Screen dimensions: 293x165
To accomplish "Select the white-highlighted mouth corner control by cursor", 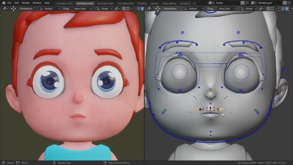I will click(221, 109).
